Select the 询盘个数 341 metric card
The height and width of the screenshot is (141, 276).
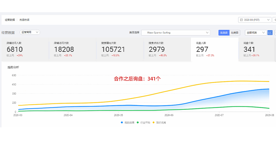tap(257, 49)
